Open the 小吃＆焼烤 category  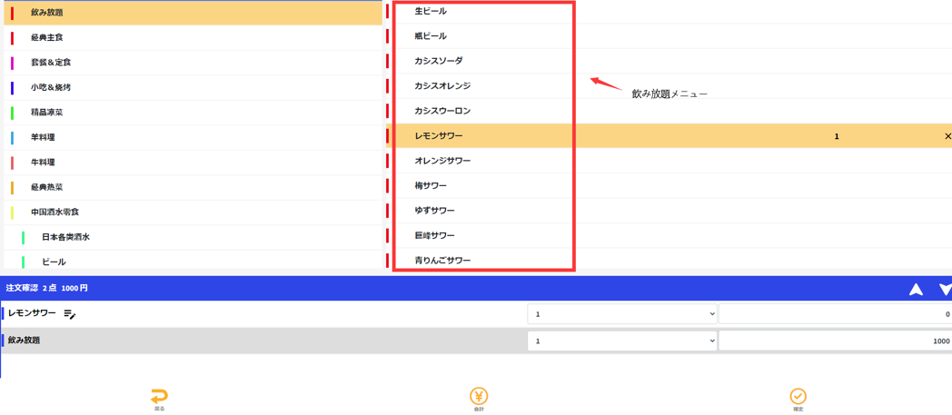point(51,88)
